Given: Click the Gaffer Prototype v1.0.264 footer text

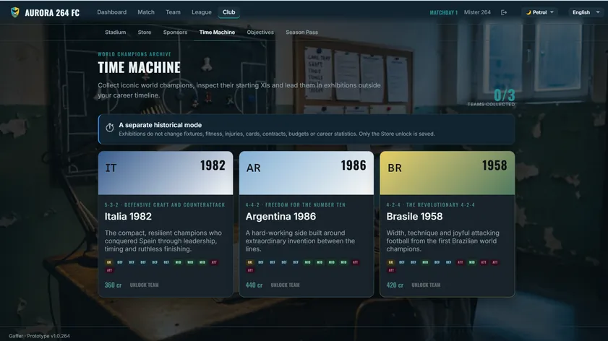Looking at the screenshot, I should (39, 336).
